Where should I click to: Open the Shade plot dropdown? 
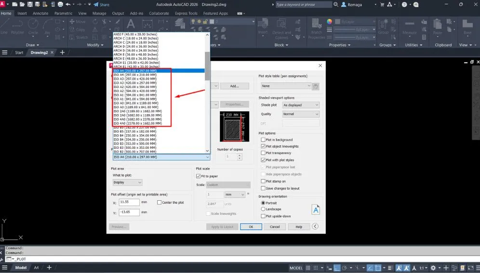[301, 105]
